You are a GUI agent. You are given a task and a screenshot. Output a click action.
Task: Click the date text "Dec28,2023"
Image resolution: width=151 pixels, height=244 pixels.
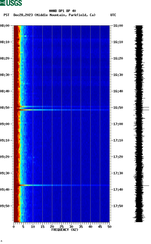(23, 15)
